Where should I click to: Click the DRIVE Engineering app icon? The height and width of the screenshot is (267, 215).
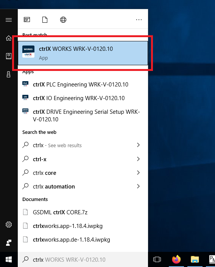25,111
